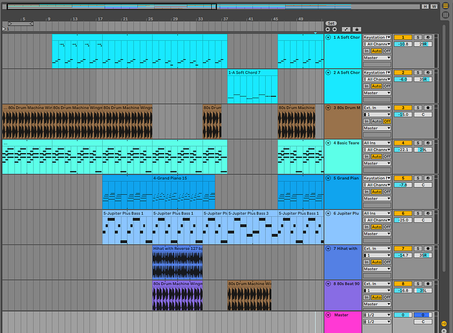Go to next locator arrow
Image resolution: width=453 pixels, height=333 pixels.
click(x=334, y=29)
